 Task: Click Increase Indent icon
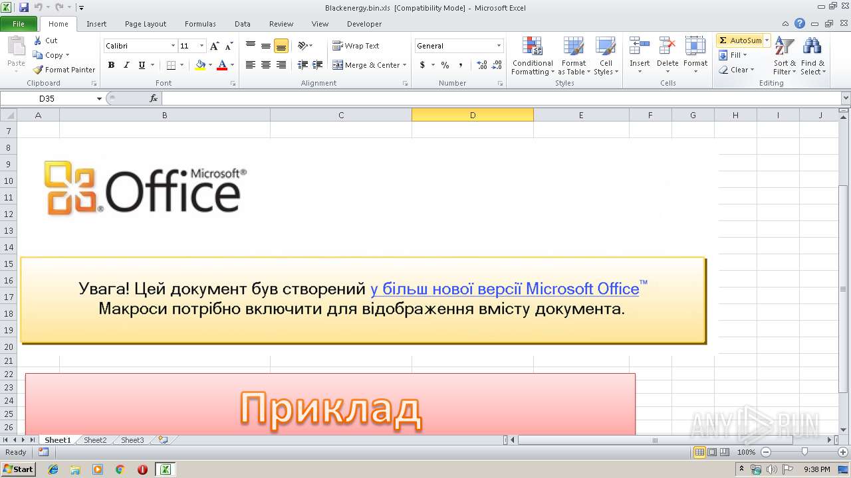(x=318, y=65)
